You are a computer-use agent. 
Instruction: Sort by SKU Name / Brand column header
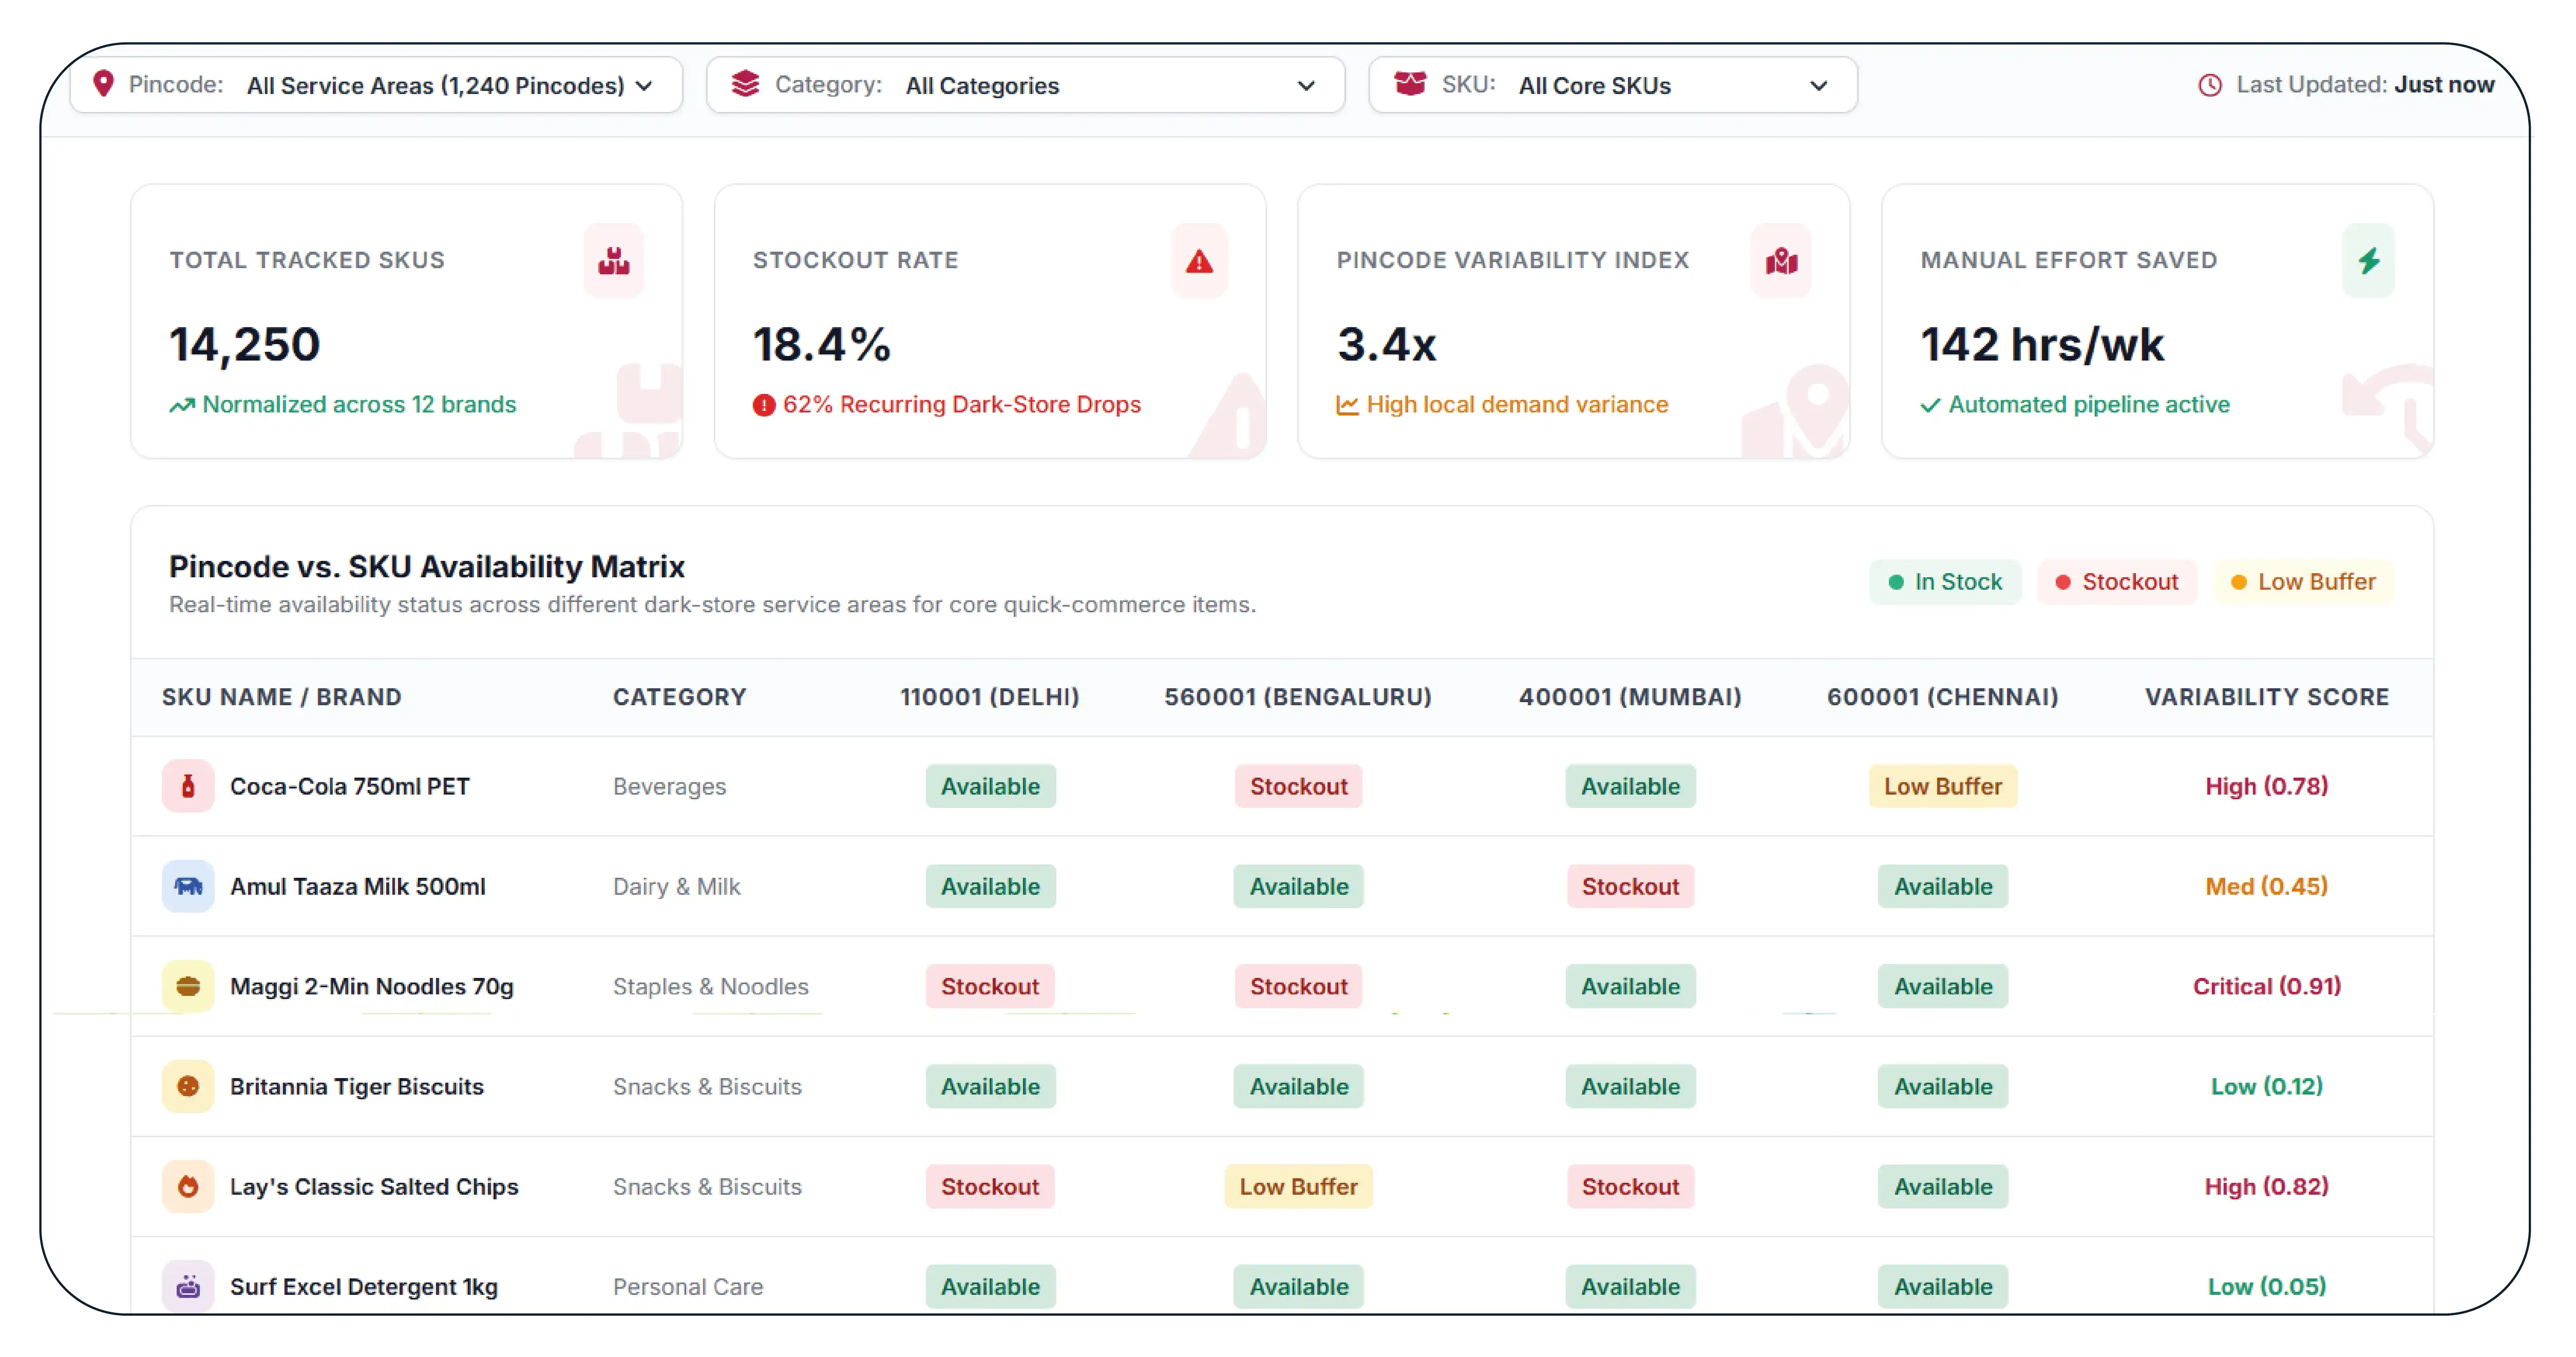(x=282, y=697)
